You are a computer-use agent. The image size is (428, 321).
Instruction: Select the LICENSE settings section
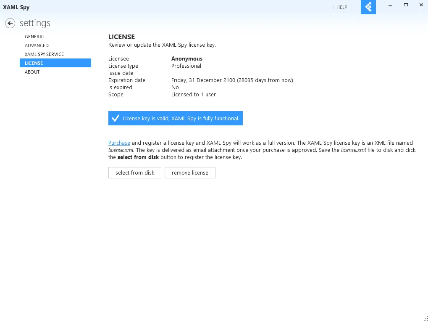tap(55, 63)
